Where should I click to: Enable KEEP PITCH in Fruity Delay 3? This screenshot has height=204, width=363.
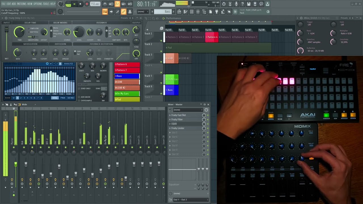coord(29,32)
